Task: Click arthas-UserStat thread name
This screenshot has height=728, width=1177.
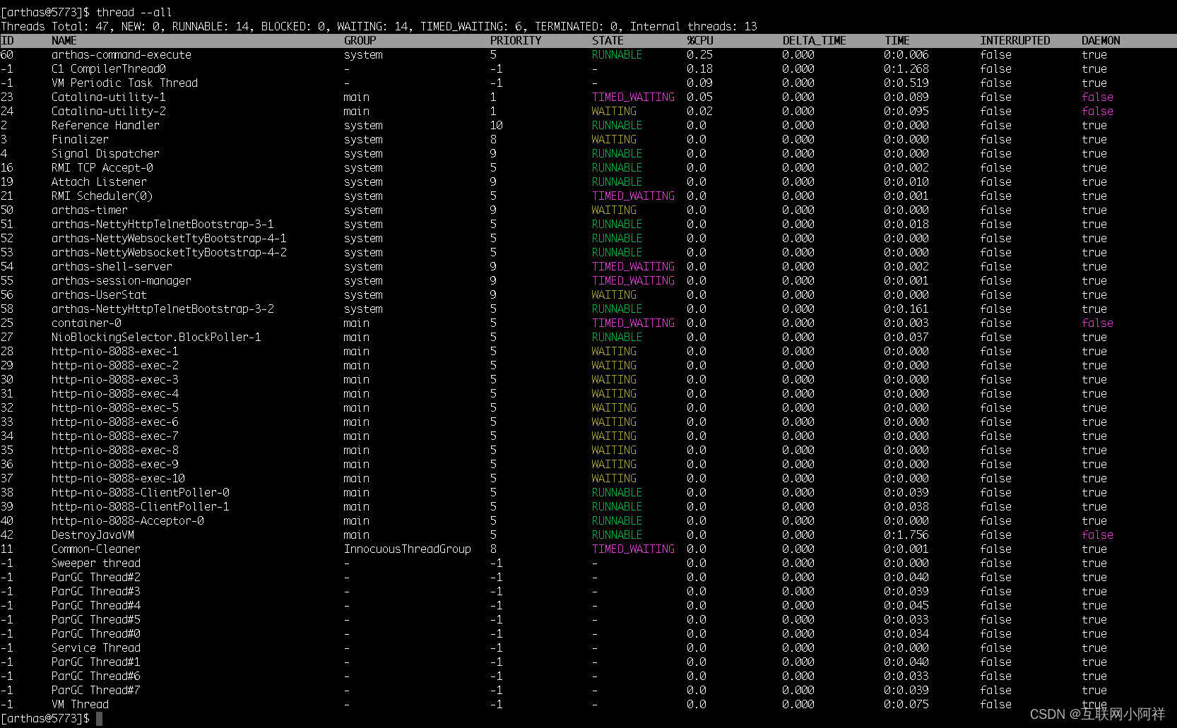Action: tap(99, 294)
